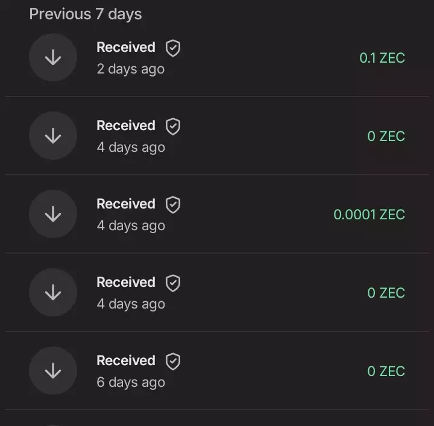Open the Received label of 0.0001 ZEC transaction
Image resolution: width=434 pixels, height=426 pixels.
coord(126,204)
